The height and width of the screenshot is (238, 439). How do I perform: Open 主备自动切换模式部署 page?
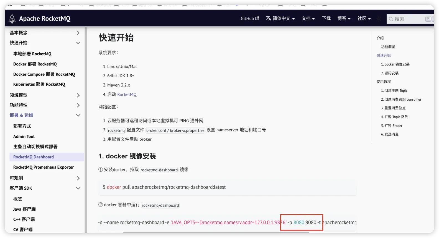tap(35, 147)
